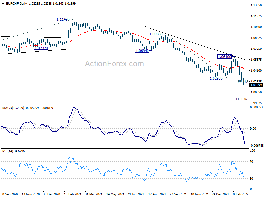Select the 1.09360 price label

156,34
